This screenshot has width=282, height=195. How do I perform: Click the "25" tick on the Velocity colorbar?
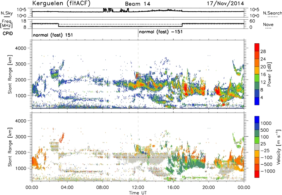click(263, 144)
